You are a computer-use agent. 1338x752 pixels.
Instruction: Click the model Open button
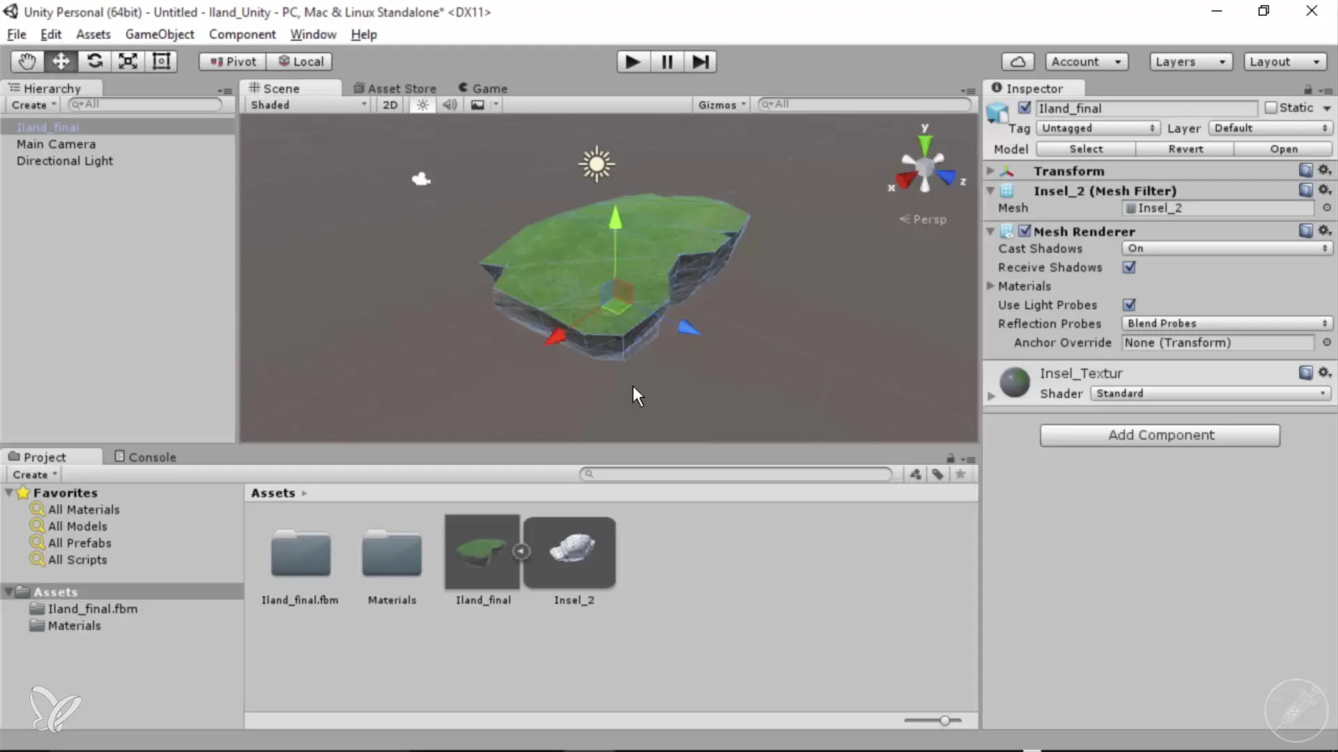(x=1284, y=149)
